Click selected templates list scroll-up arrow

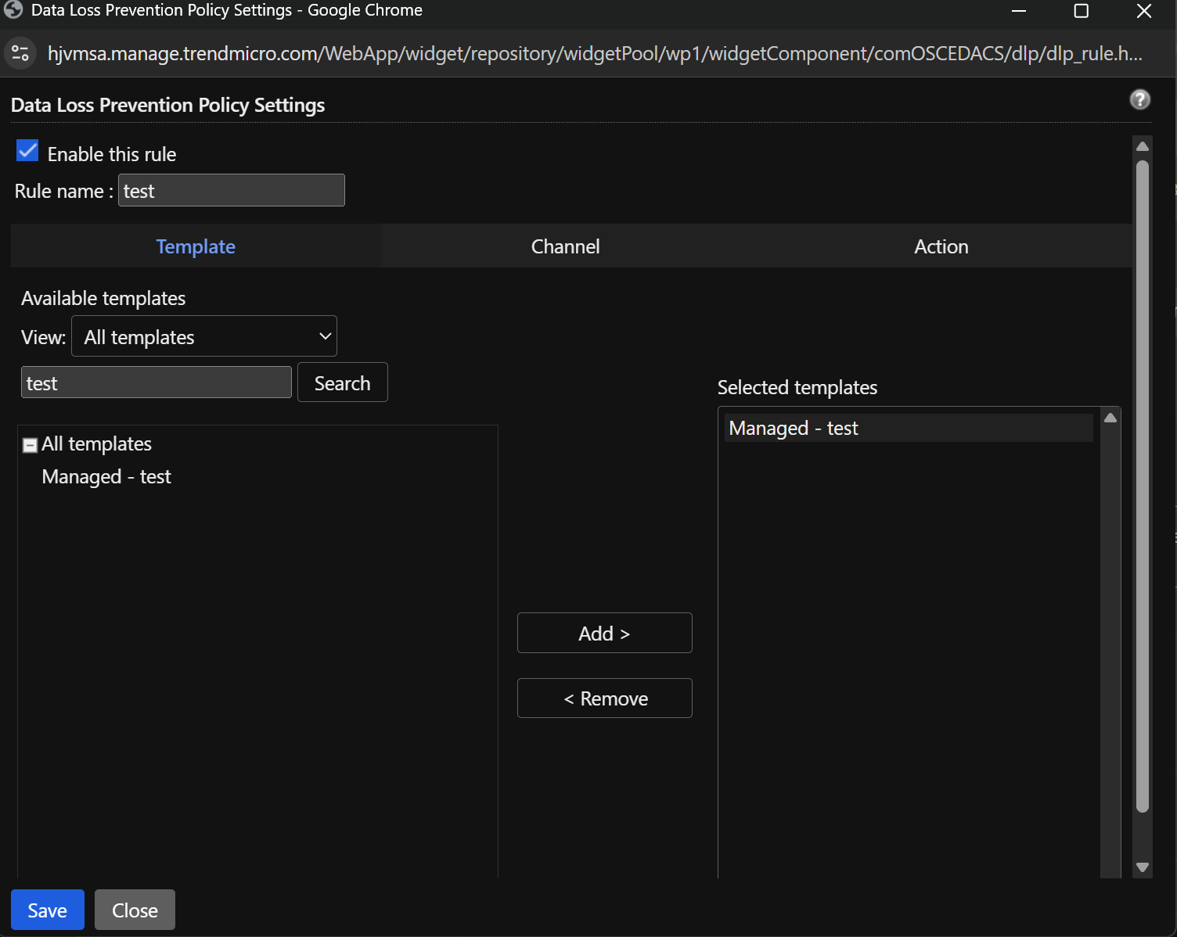[1110, 418]
